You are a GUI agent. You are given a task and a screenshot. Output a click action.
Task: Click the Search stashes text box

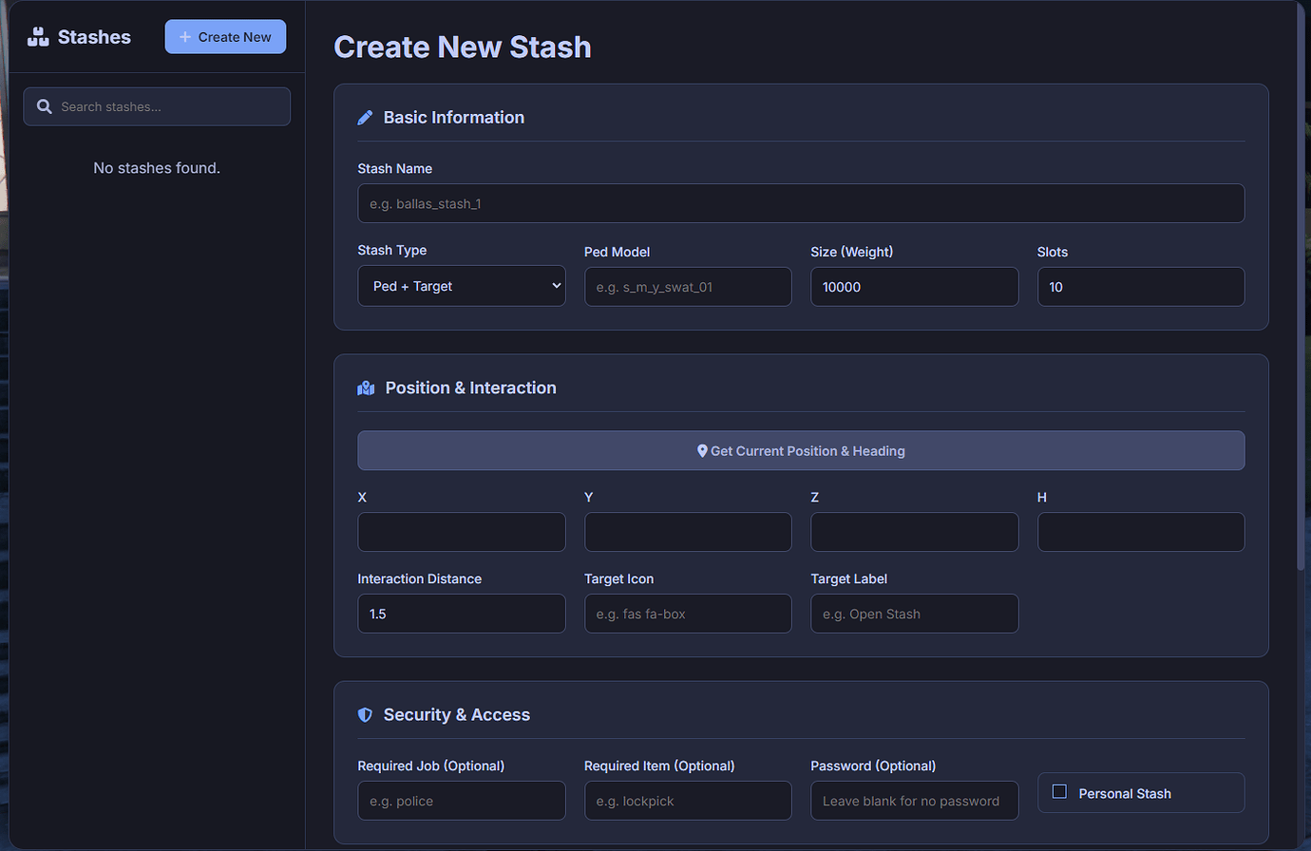point(157,106)
